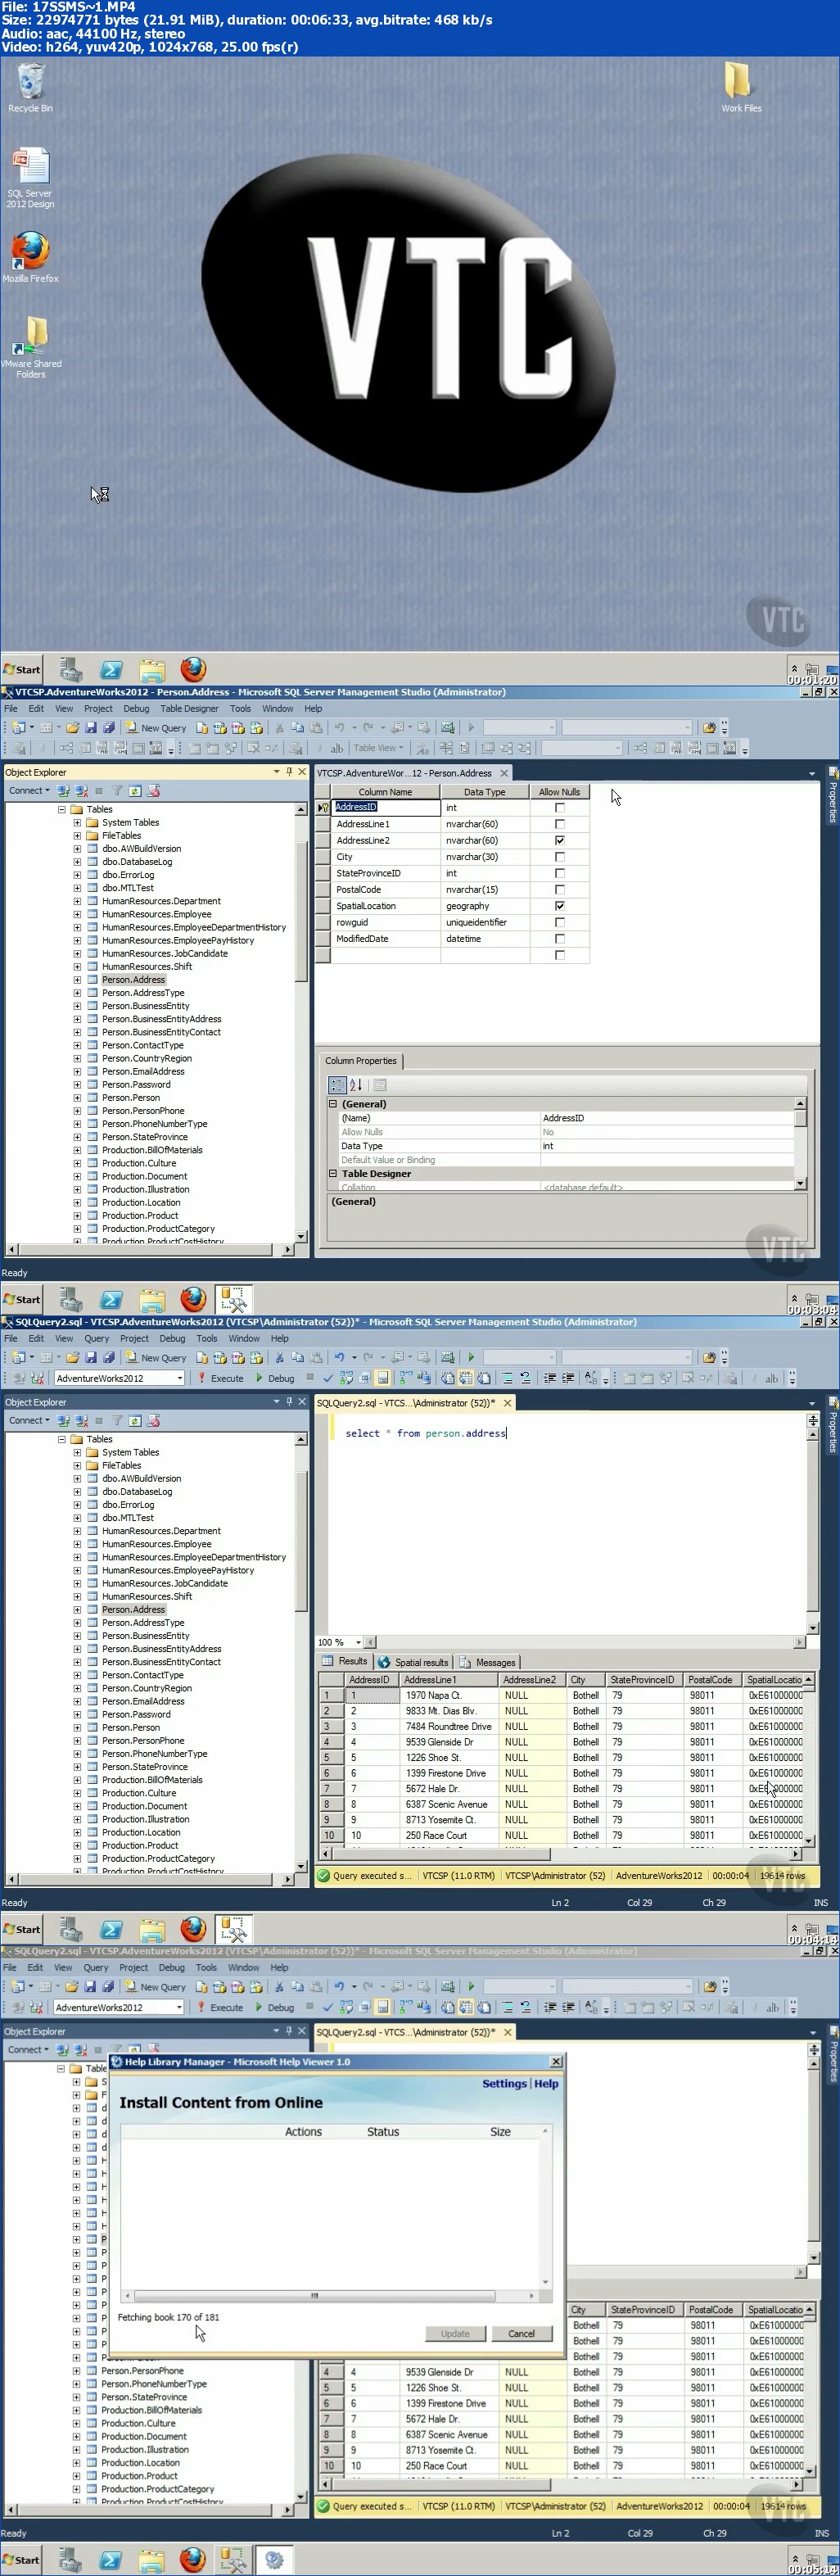Click the AddressLine1 column header in the results grid
The width and height of the screenshot is (840, 2576).
coord(448,1680)
